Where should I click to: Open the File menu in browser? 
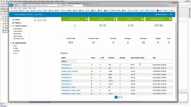tap(12, 8)
